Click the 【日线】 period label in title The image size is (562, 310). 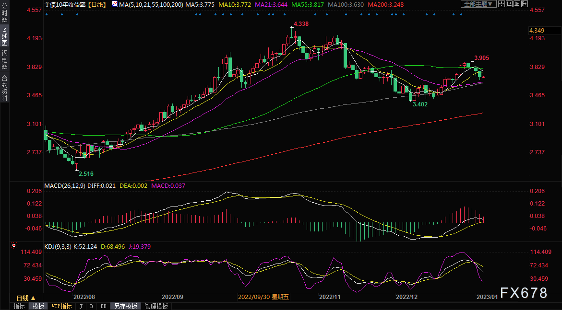pyautogui.click(x=98, y=4)
